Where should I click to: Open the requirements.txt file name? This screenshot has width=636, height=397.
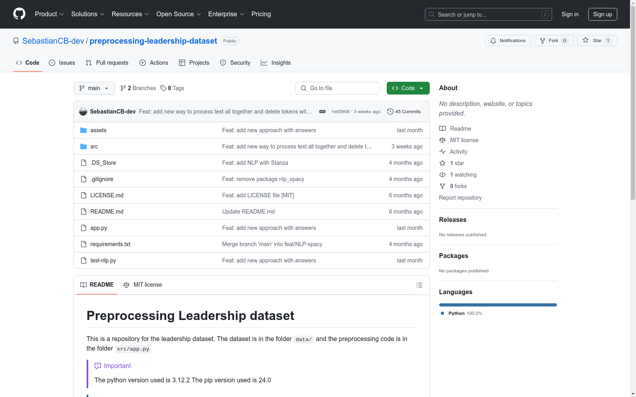pos(111,244)
